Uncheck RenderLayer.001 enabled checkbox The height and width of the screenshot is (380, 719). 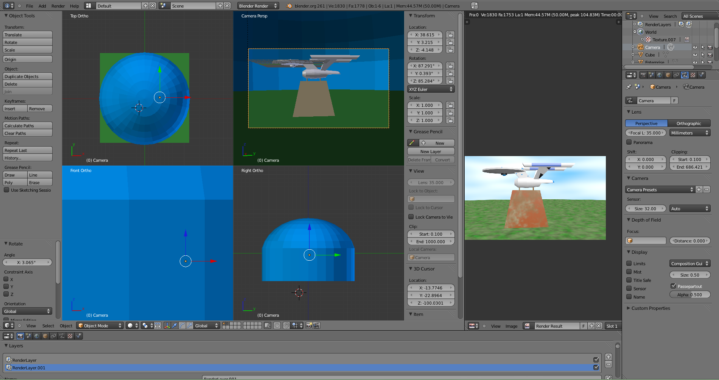click(x=596, y=367)
